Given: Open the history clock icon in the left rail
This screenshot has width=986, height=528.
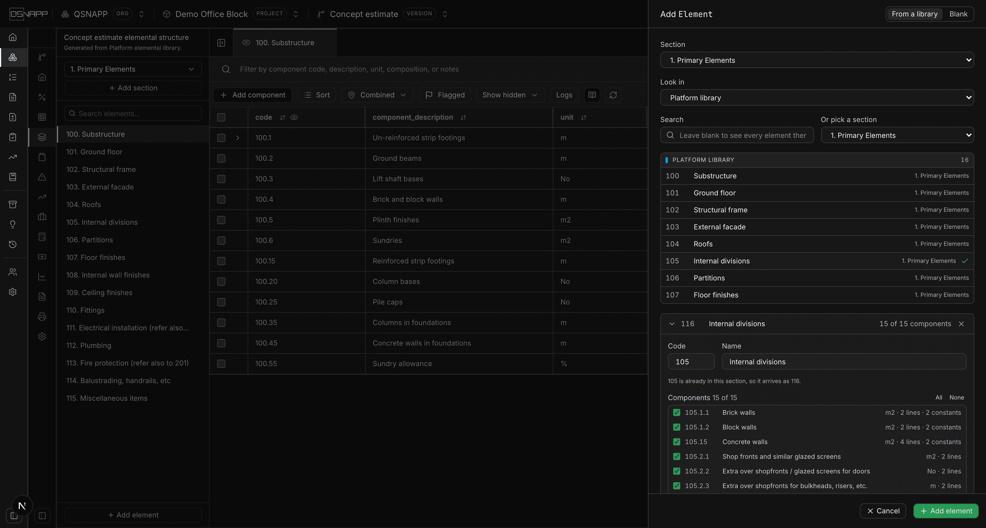Looking at the screenshot, I should pyautogui.click(x=13, y=244).
